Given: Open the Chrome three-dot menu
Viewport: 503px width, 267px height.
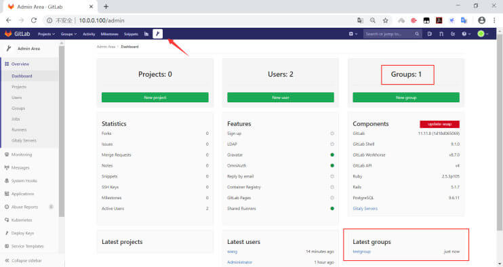Looking at the screenshot, I should 494,20.
